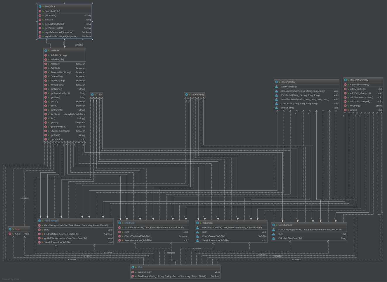Select addPath_changed() in RecordSummary
This screenshot has height=282, width=387.
(363, 93)
